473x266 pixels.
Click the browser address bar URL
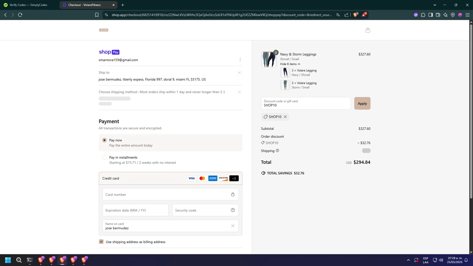coord(221,15)
